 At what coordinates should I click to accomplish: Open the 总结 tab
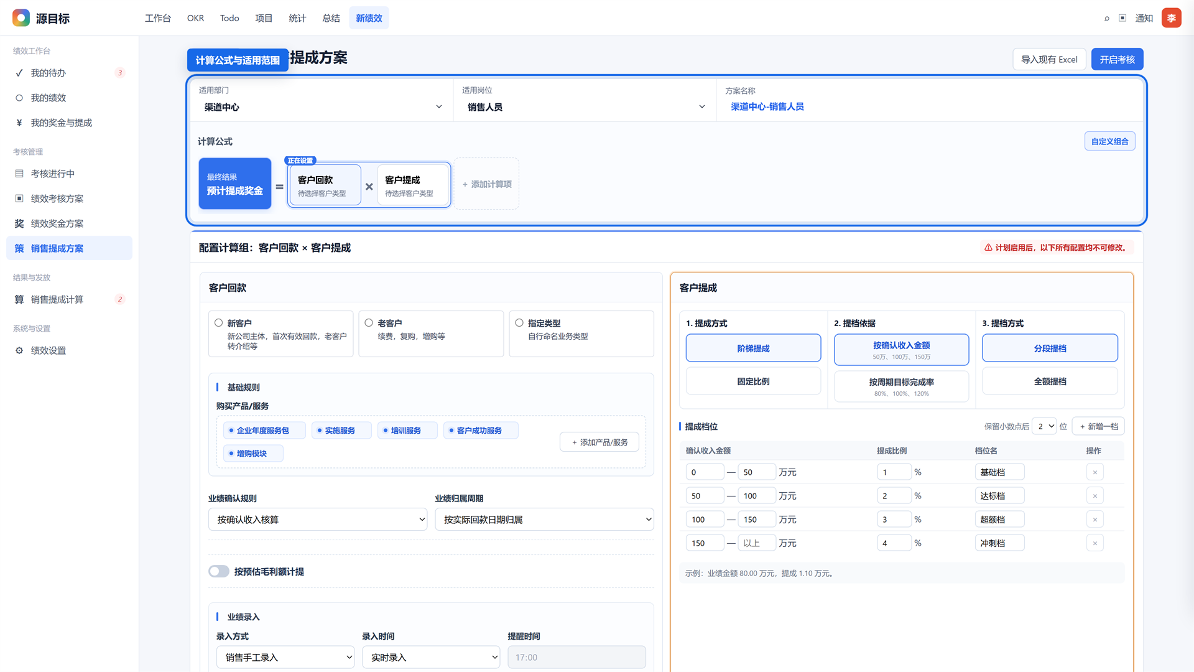(x=331, y=18)
